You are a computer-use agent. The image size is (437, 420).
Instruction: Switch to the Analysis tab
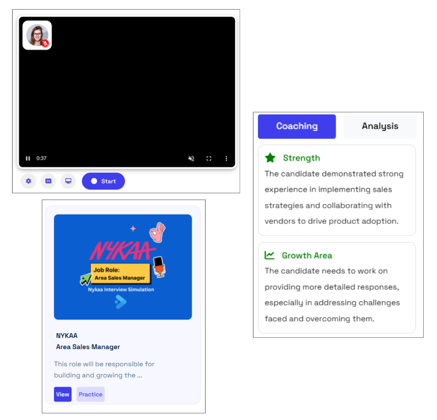(x=380, y=126)
